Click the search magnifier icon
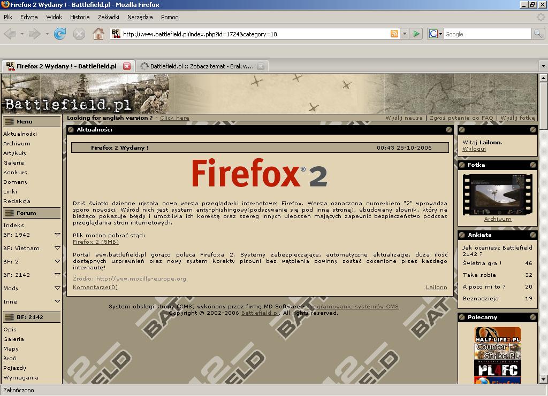Screen dimensions: 548x396 [x=538, y=34]
